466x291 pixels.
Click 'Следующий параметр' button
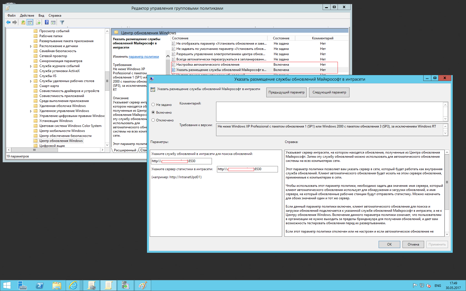coord(329,92)
